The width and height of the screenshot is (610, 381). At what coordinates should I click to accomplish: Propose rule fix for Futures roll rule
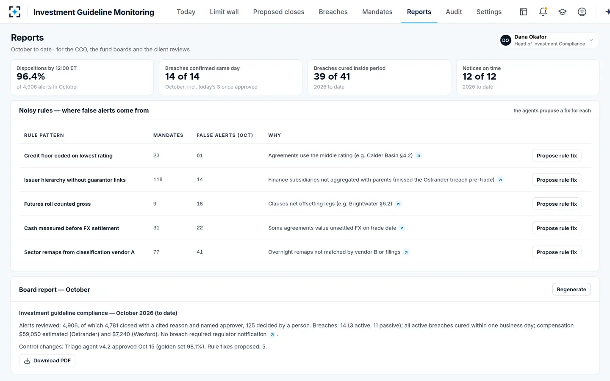pos(557,204)
